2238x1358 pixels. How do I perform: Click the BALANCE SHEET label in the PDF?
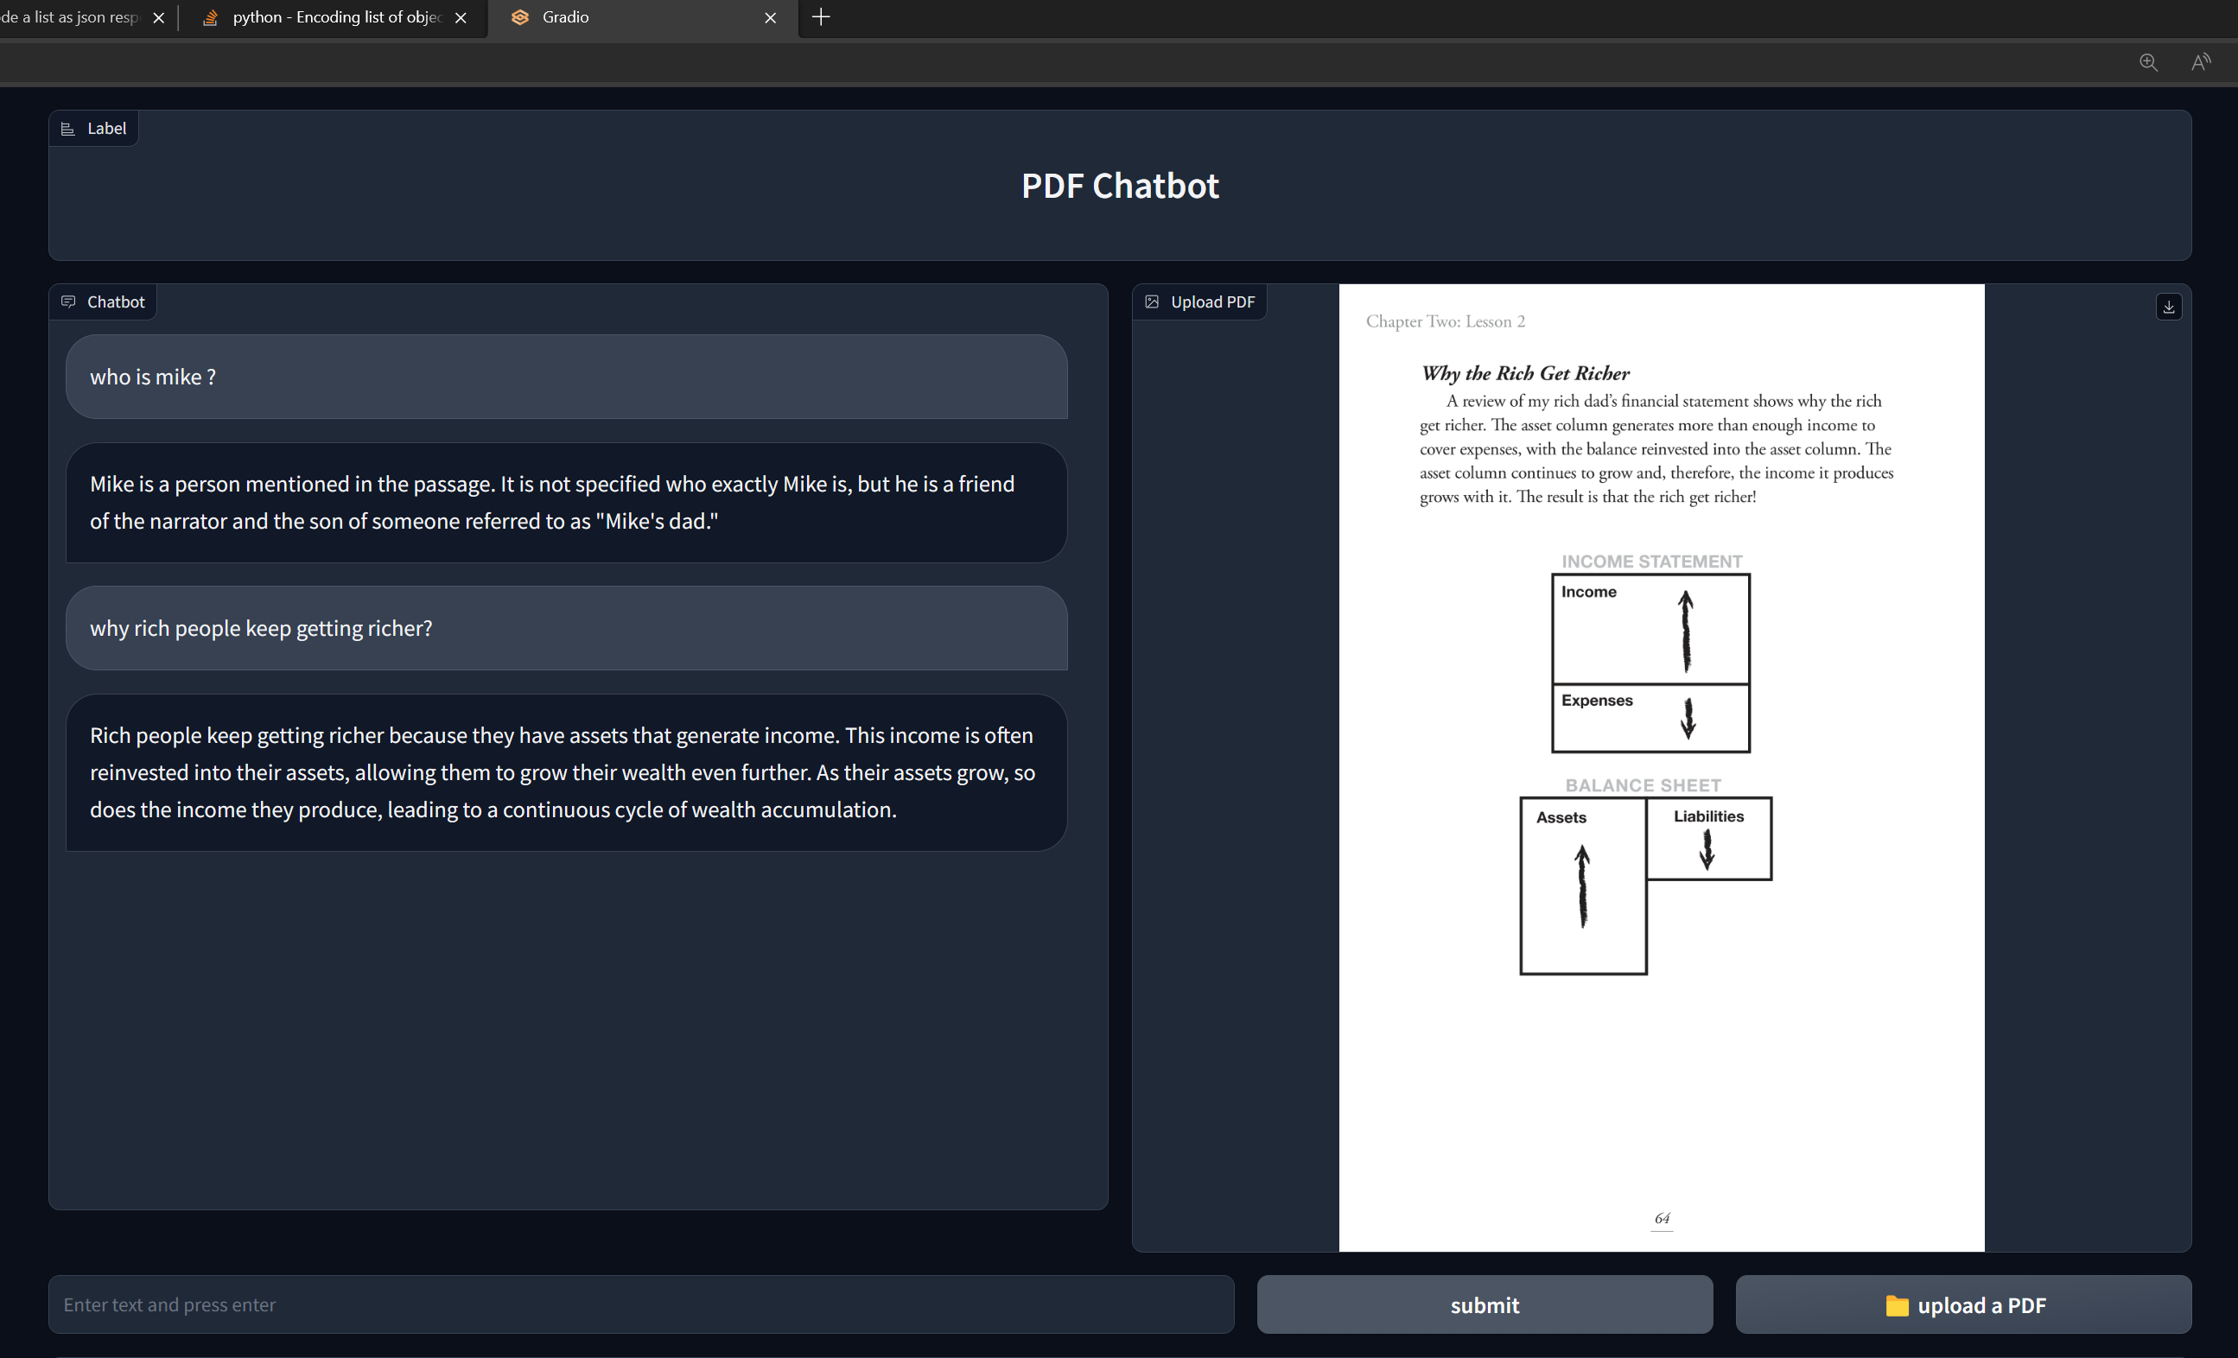pos(1644,785)
